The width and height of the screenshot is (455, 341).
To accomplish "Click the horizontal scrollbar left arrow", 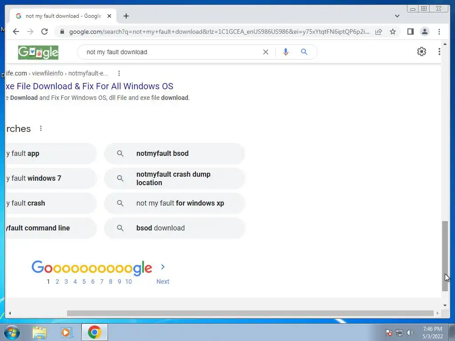I will pyautogui.click(x=10, y=313).
